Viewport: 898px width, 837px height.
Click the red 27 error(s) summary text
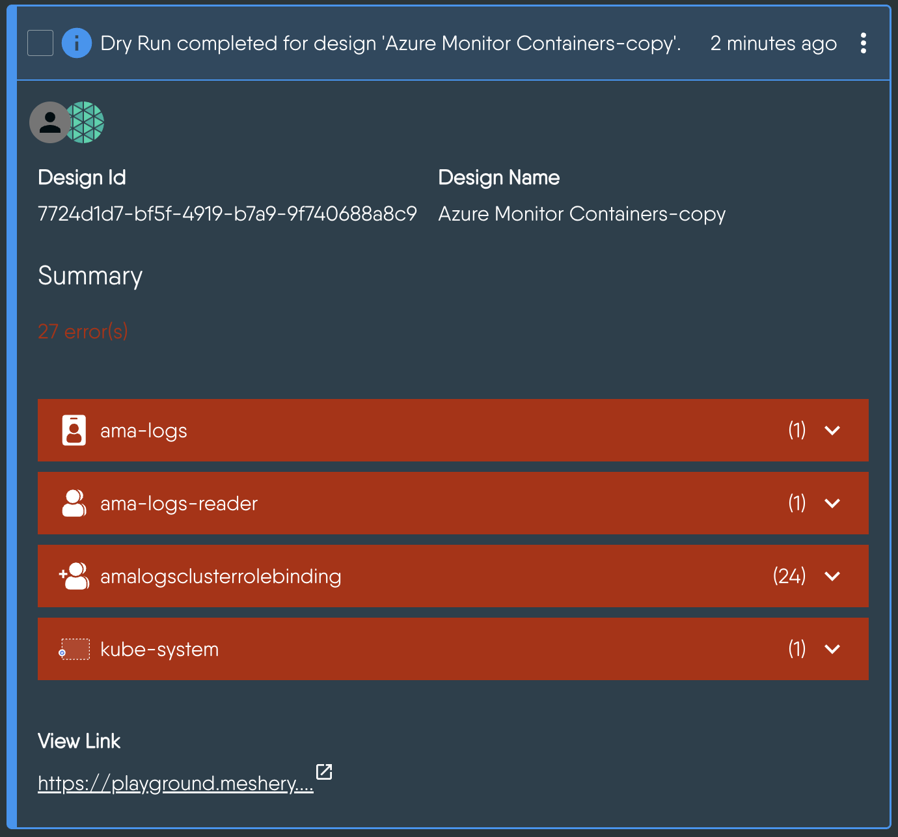coord(83,332)
